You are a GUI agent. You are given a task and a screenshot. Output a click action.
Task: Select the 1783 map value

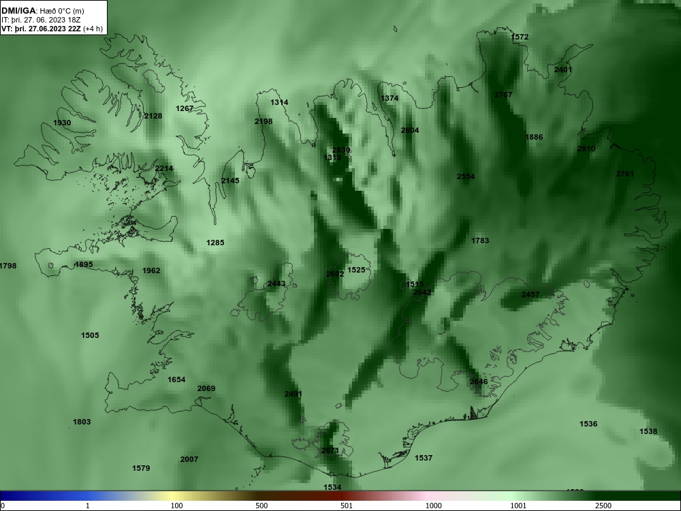(480, 241)
